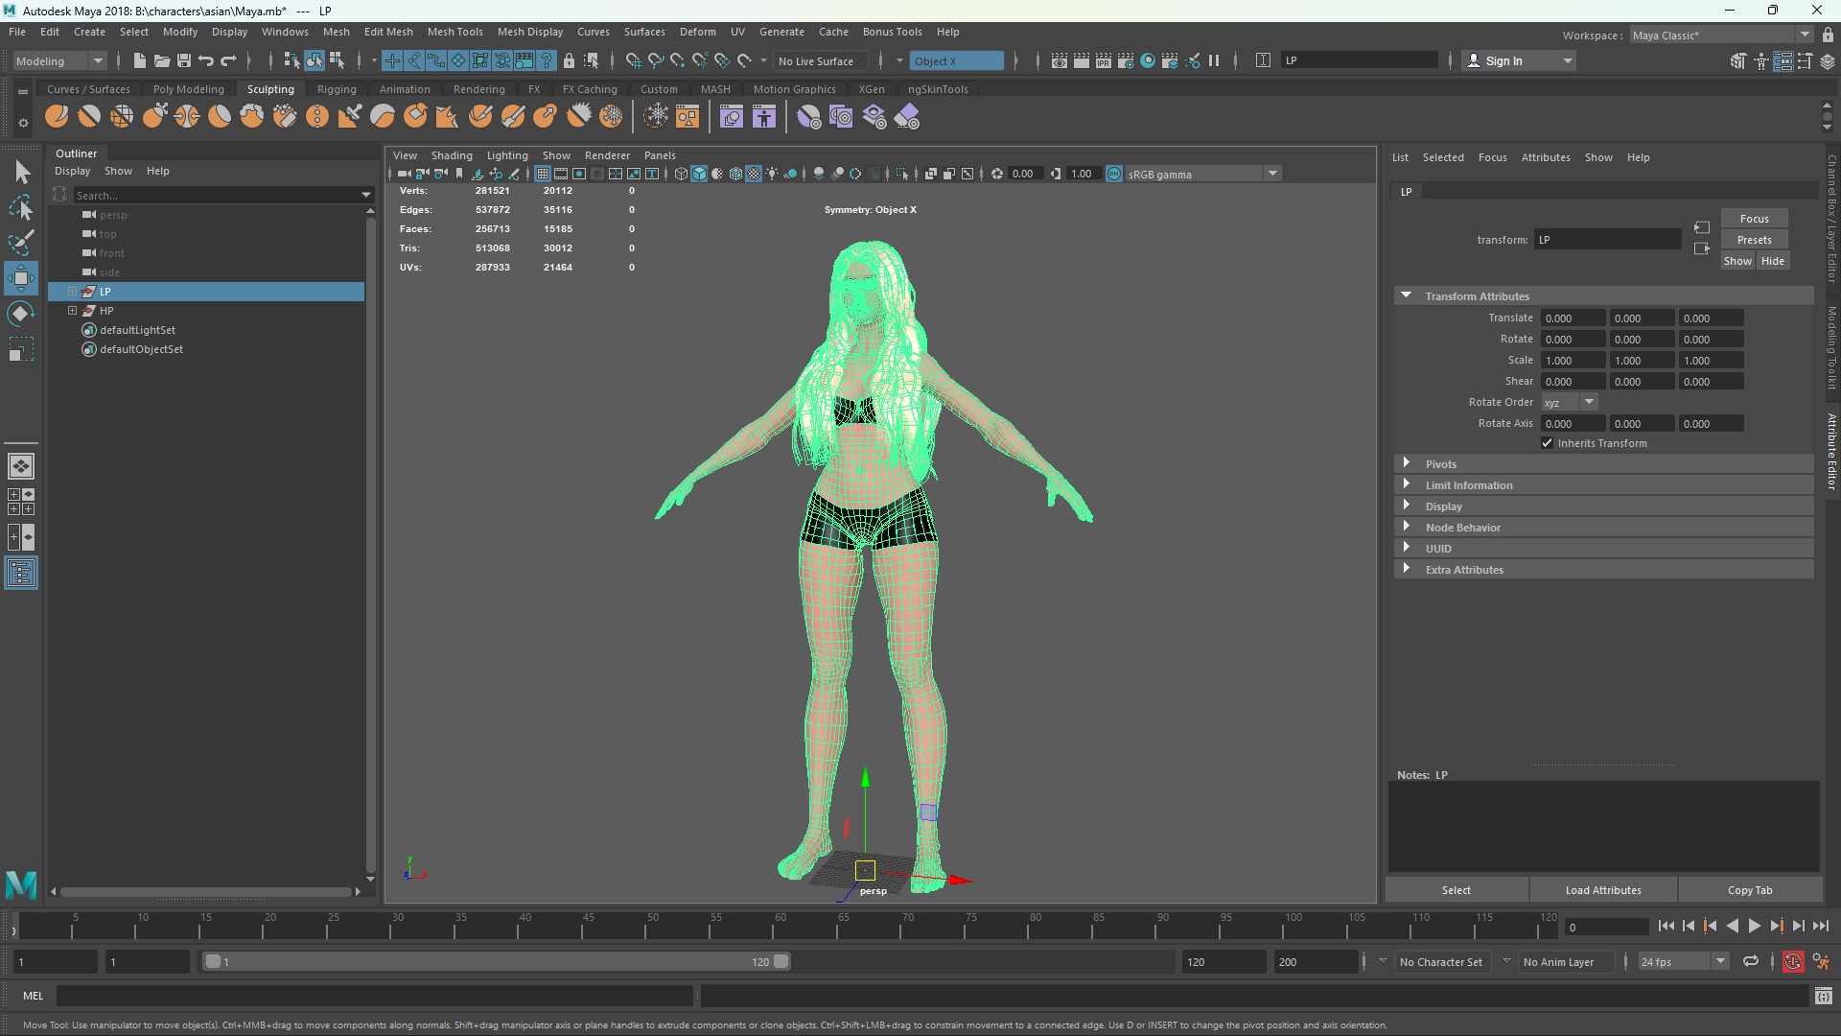Open the sRGB gamma view transform dropdown
This screenshot has height=1036, width=1841.
(x=1204, y=174)
